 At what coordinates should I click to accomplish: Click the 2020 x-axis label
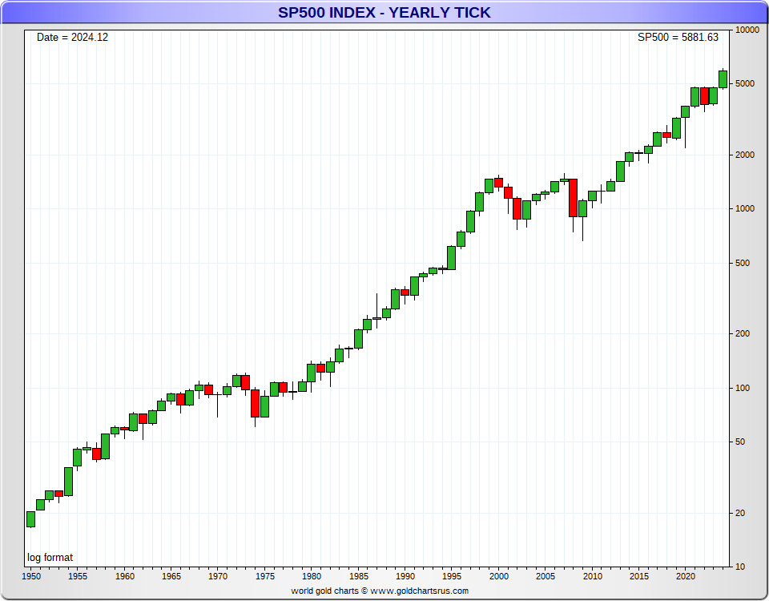(x=686, y=576)
